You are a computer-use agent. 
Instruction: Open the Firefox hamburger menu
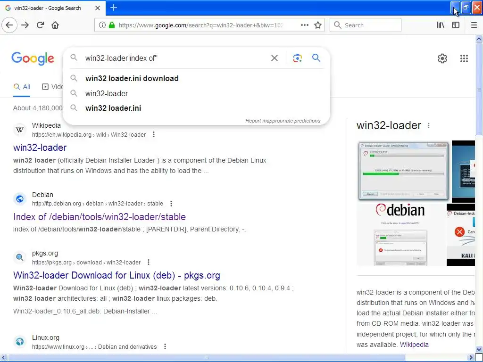pyautogui.click(x=474, y=25)
